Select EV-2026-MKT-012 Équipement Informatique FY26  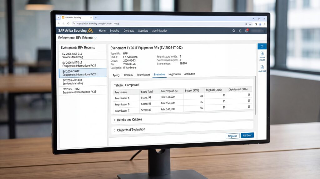tap(82, 64)
